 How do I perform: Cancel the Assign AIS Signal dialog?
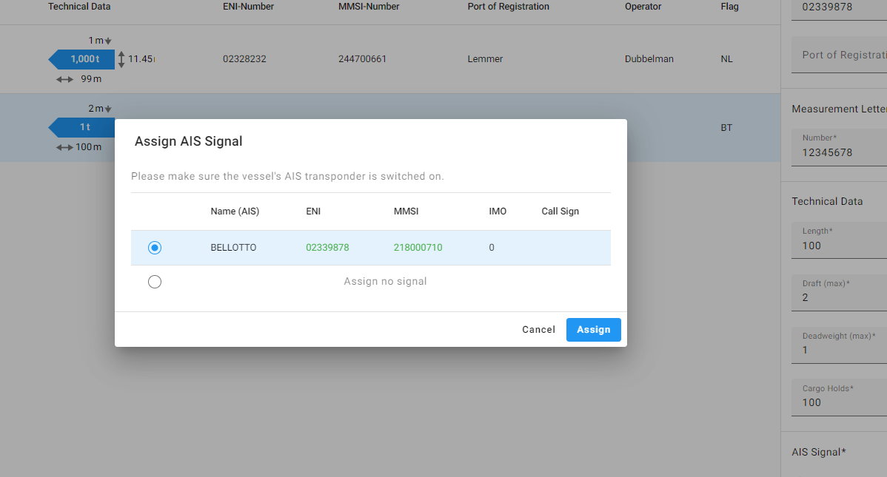538,330
